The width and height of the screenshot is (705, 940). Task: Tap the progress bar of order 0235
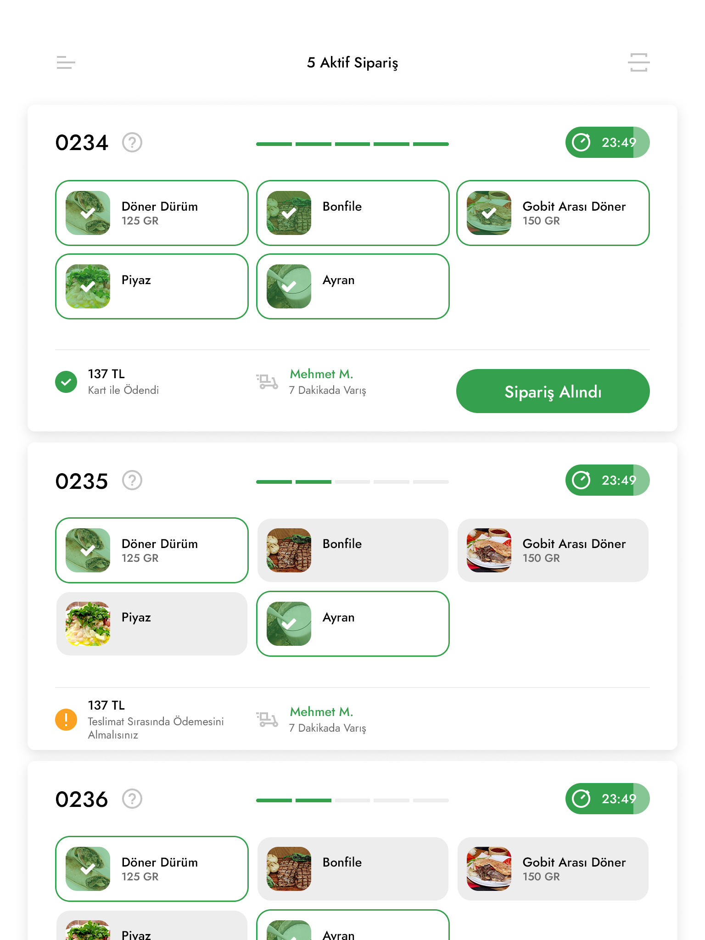[x=352, y=482]
